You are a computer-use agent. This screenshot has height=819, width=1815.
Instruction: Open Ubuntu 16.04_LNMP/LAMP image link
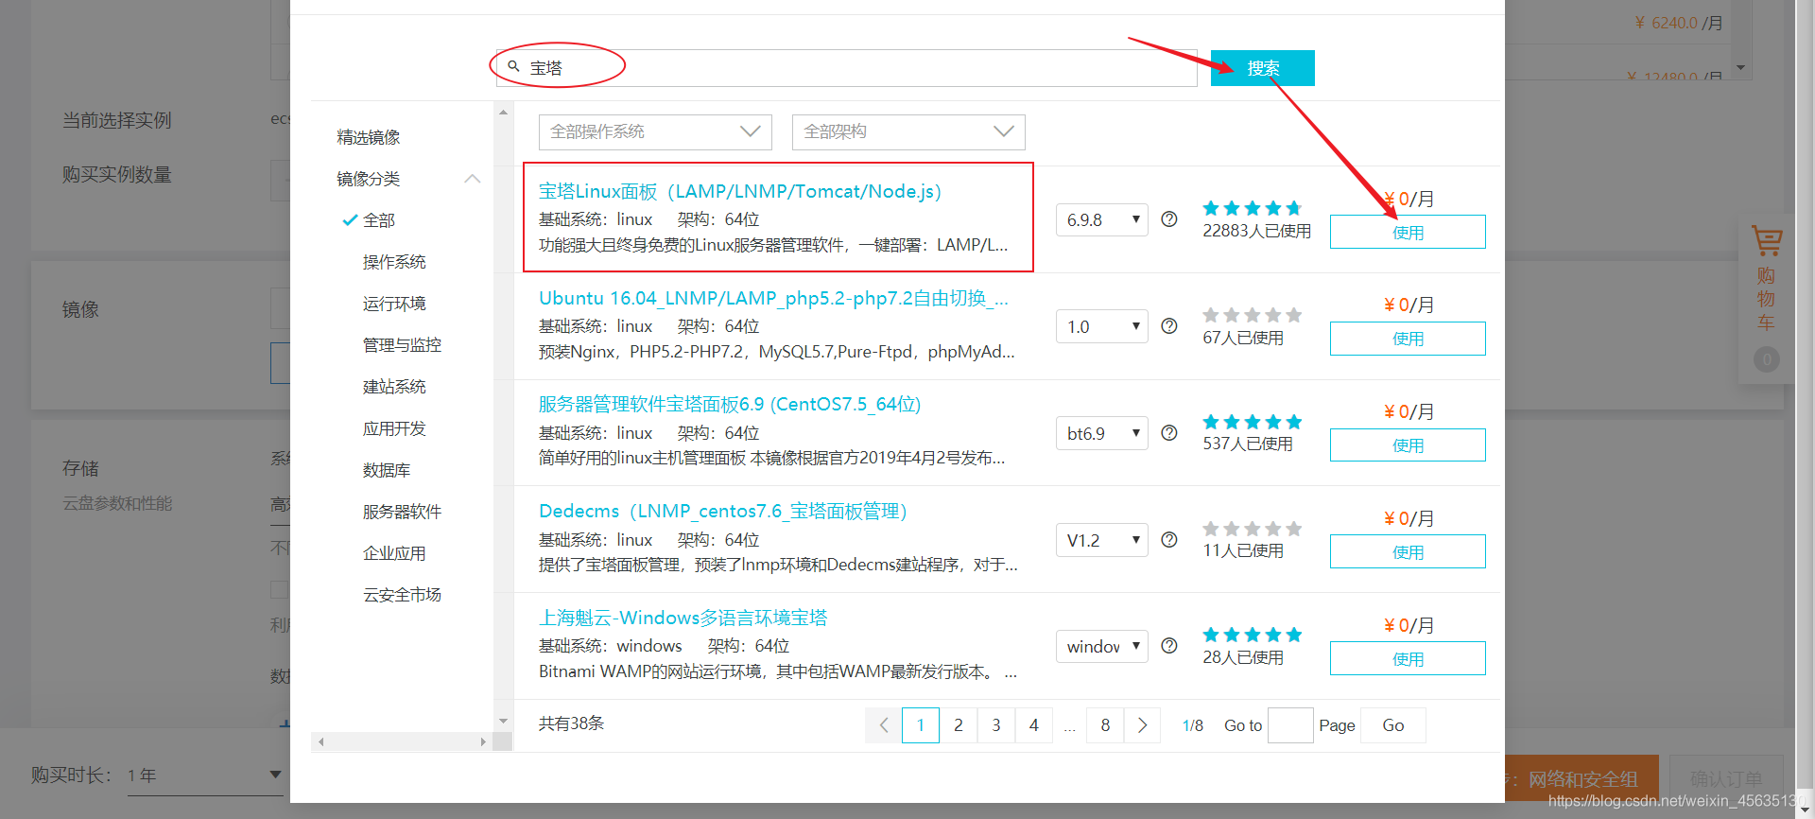773,298
